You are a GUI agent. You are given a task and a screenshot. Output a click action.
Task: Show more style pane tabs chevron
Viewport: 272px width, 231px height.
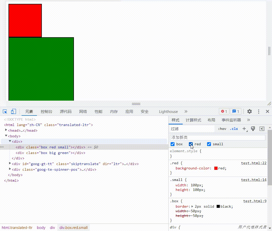click(249, 120)
